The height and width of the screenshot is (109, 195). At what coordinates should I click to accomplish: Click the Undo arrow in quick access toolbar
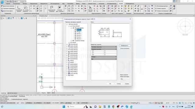coord(16,2)
